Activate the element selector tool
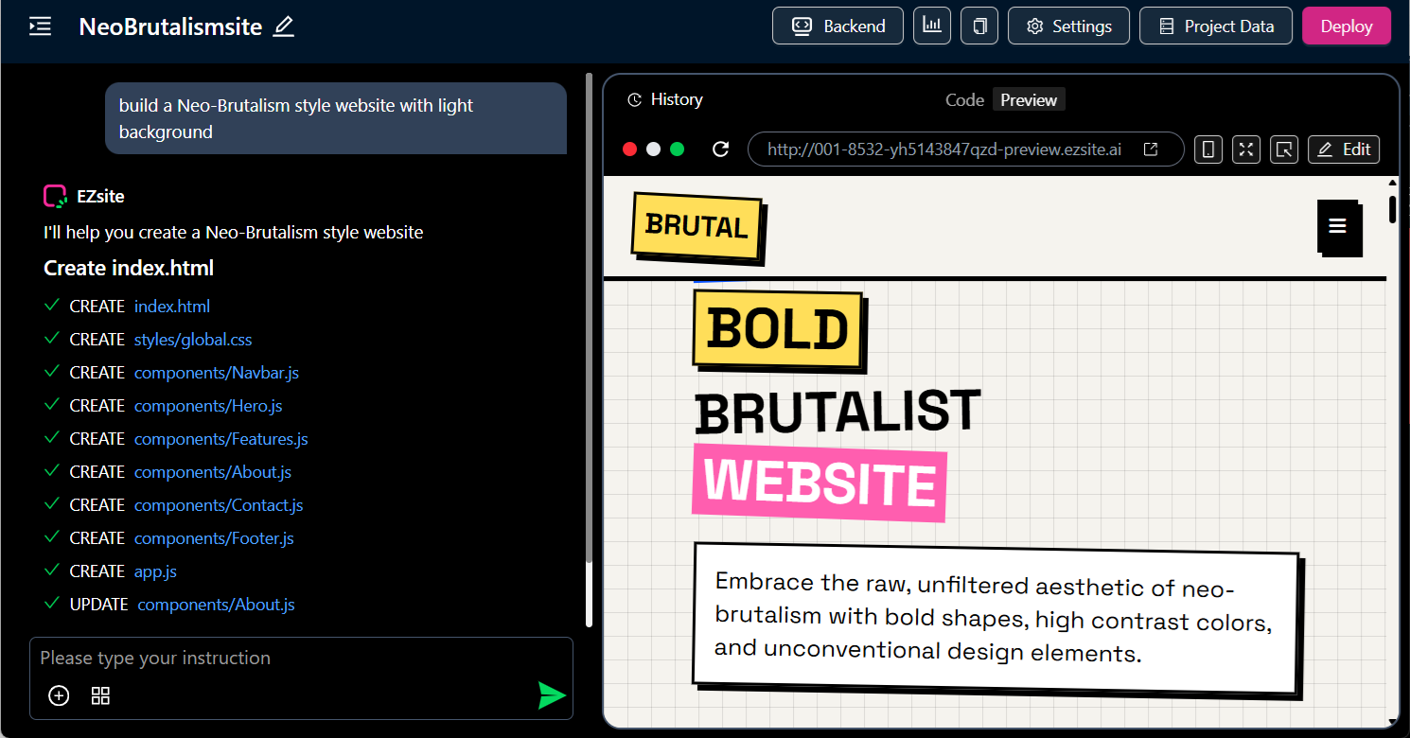1410x738 pixels. 1284,149
